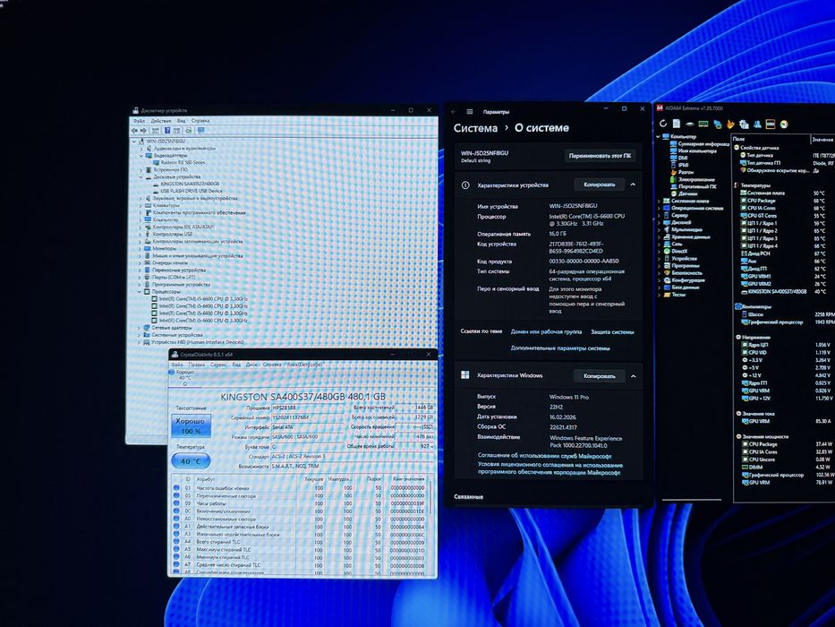Click the flame stability test icon in AIDA64
The width and height of the screenshot is (835, 627).
(x=730, y=125)
